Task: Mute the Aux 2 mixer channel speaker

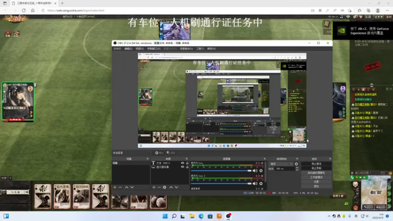Action: (x=255, y=183)
